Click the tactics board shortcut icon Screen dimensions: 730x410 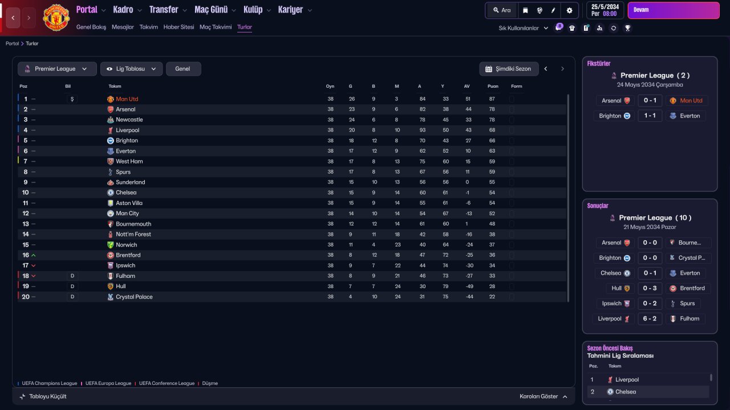coord(586,28)
